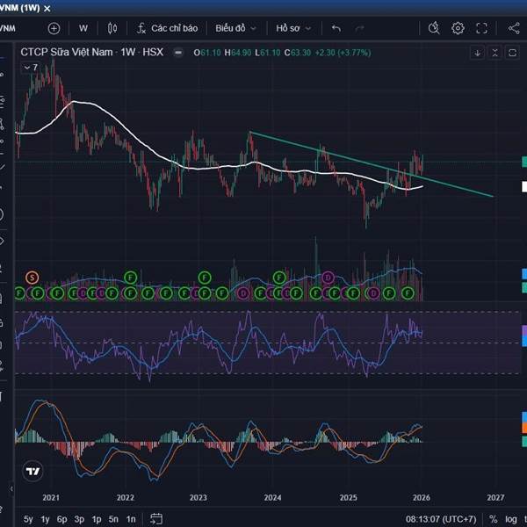Open chart settings gear icon

pos(458,28)
